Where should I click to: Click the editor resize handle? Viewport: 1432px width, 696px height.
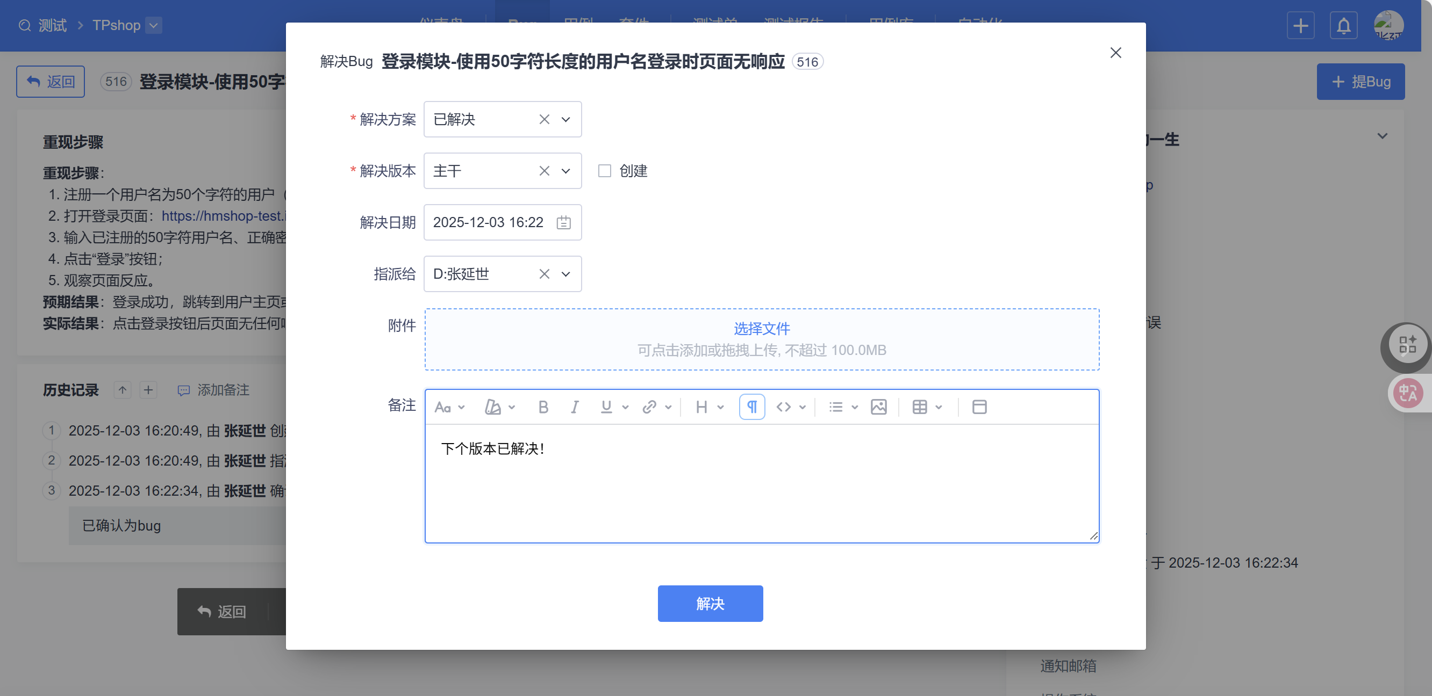coord(1093,536)
